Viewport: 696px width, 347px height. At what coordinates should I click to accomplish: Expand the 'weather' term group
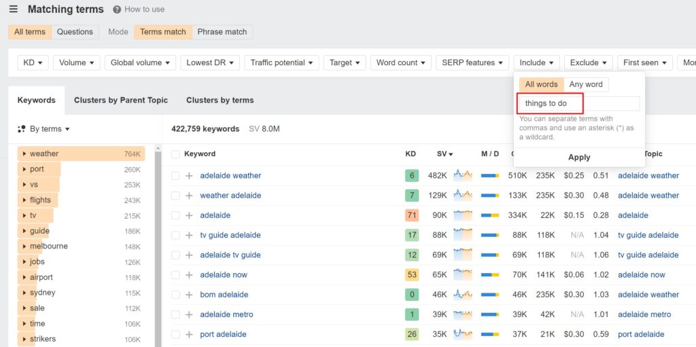[x=24, y=154]
